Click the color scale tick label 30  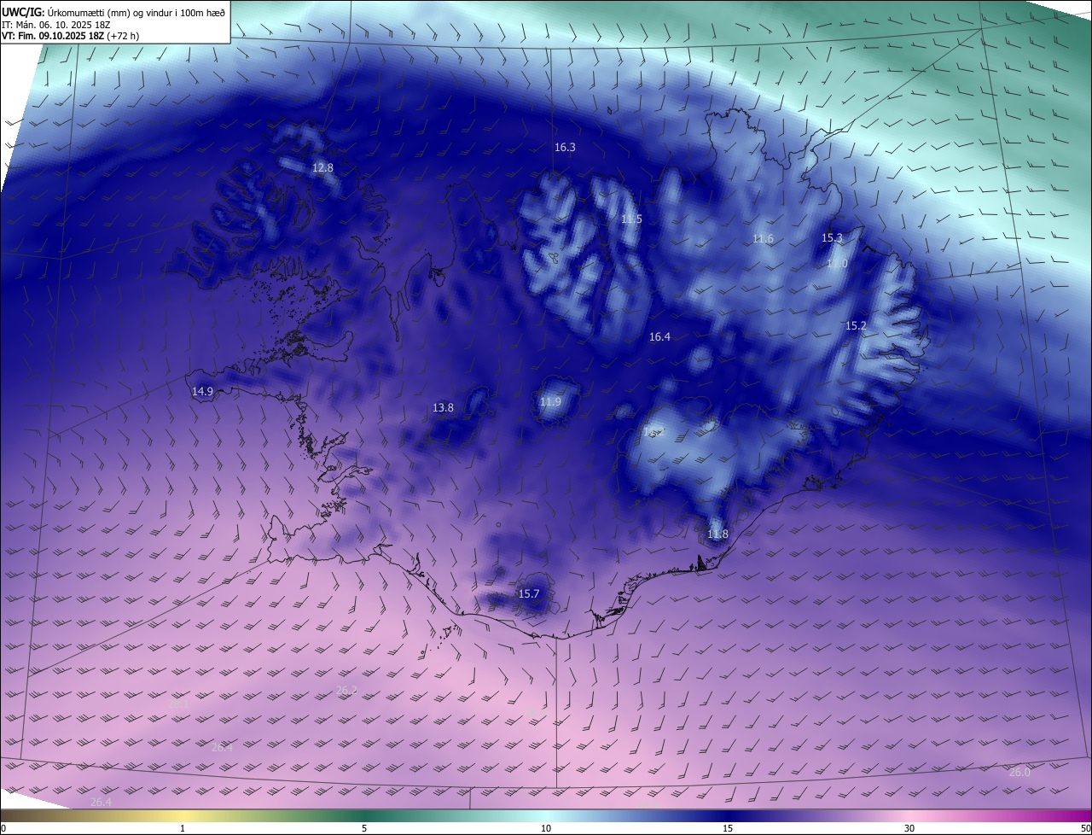(909, 828)
